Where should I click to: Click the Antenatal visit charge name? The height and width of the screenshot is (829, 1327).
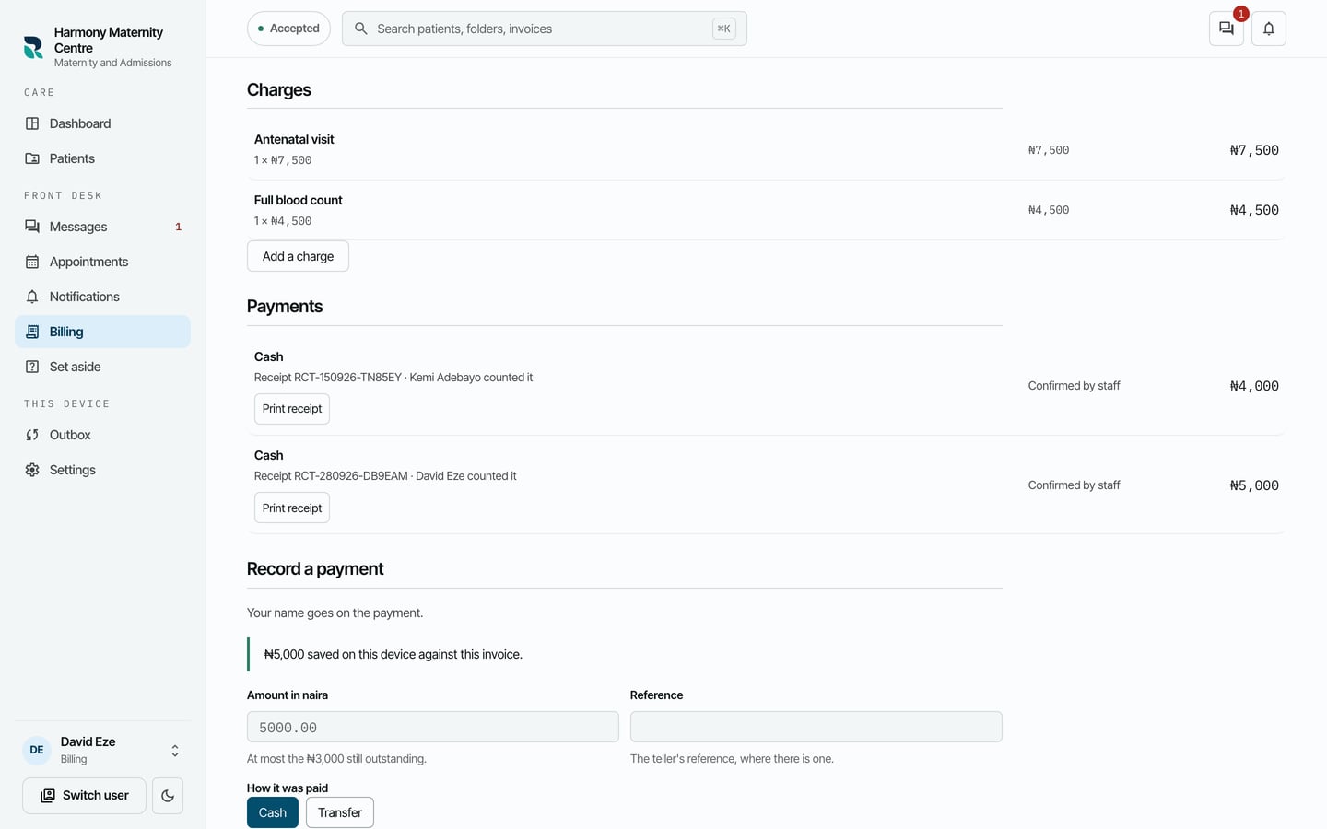point(294,139)
